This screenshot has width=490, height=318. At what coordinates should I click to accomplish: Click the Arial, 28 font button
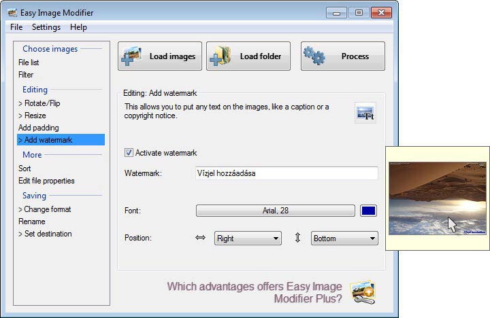coord(275,211)
